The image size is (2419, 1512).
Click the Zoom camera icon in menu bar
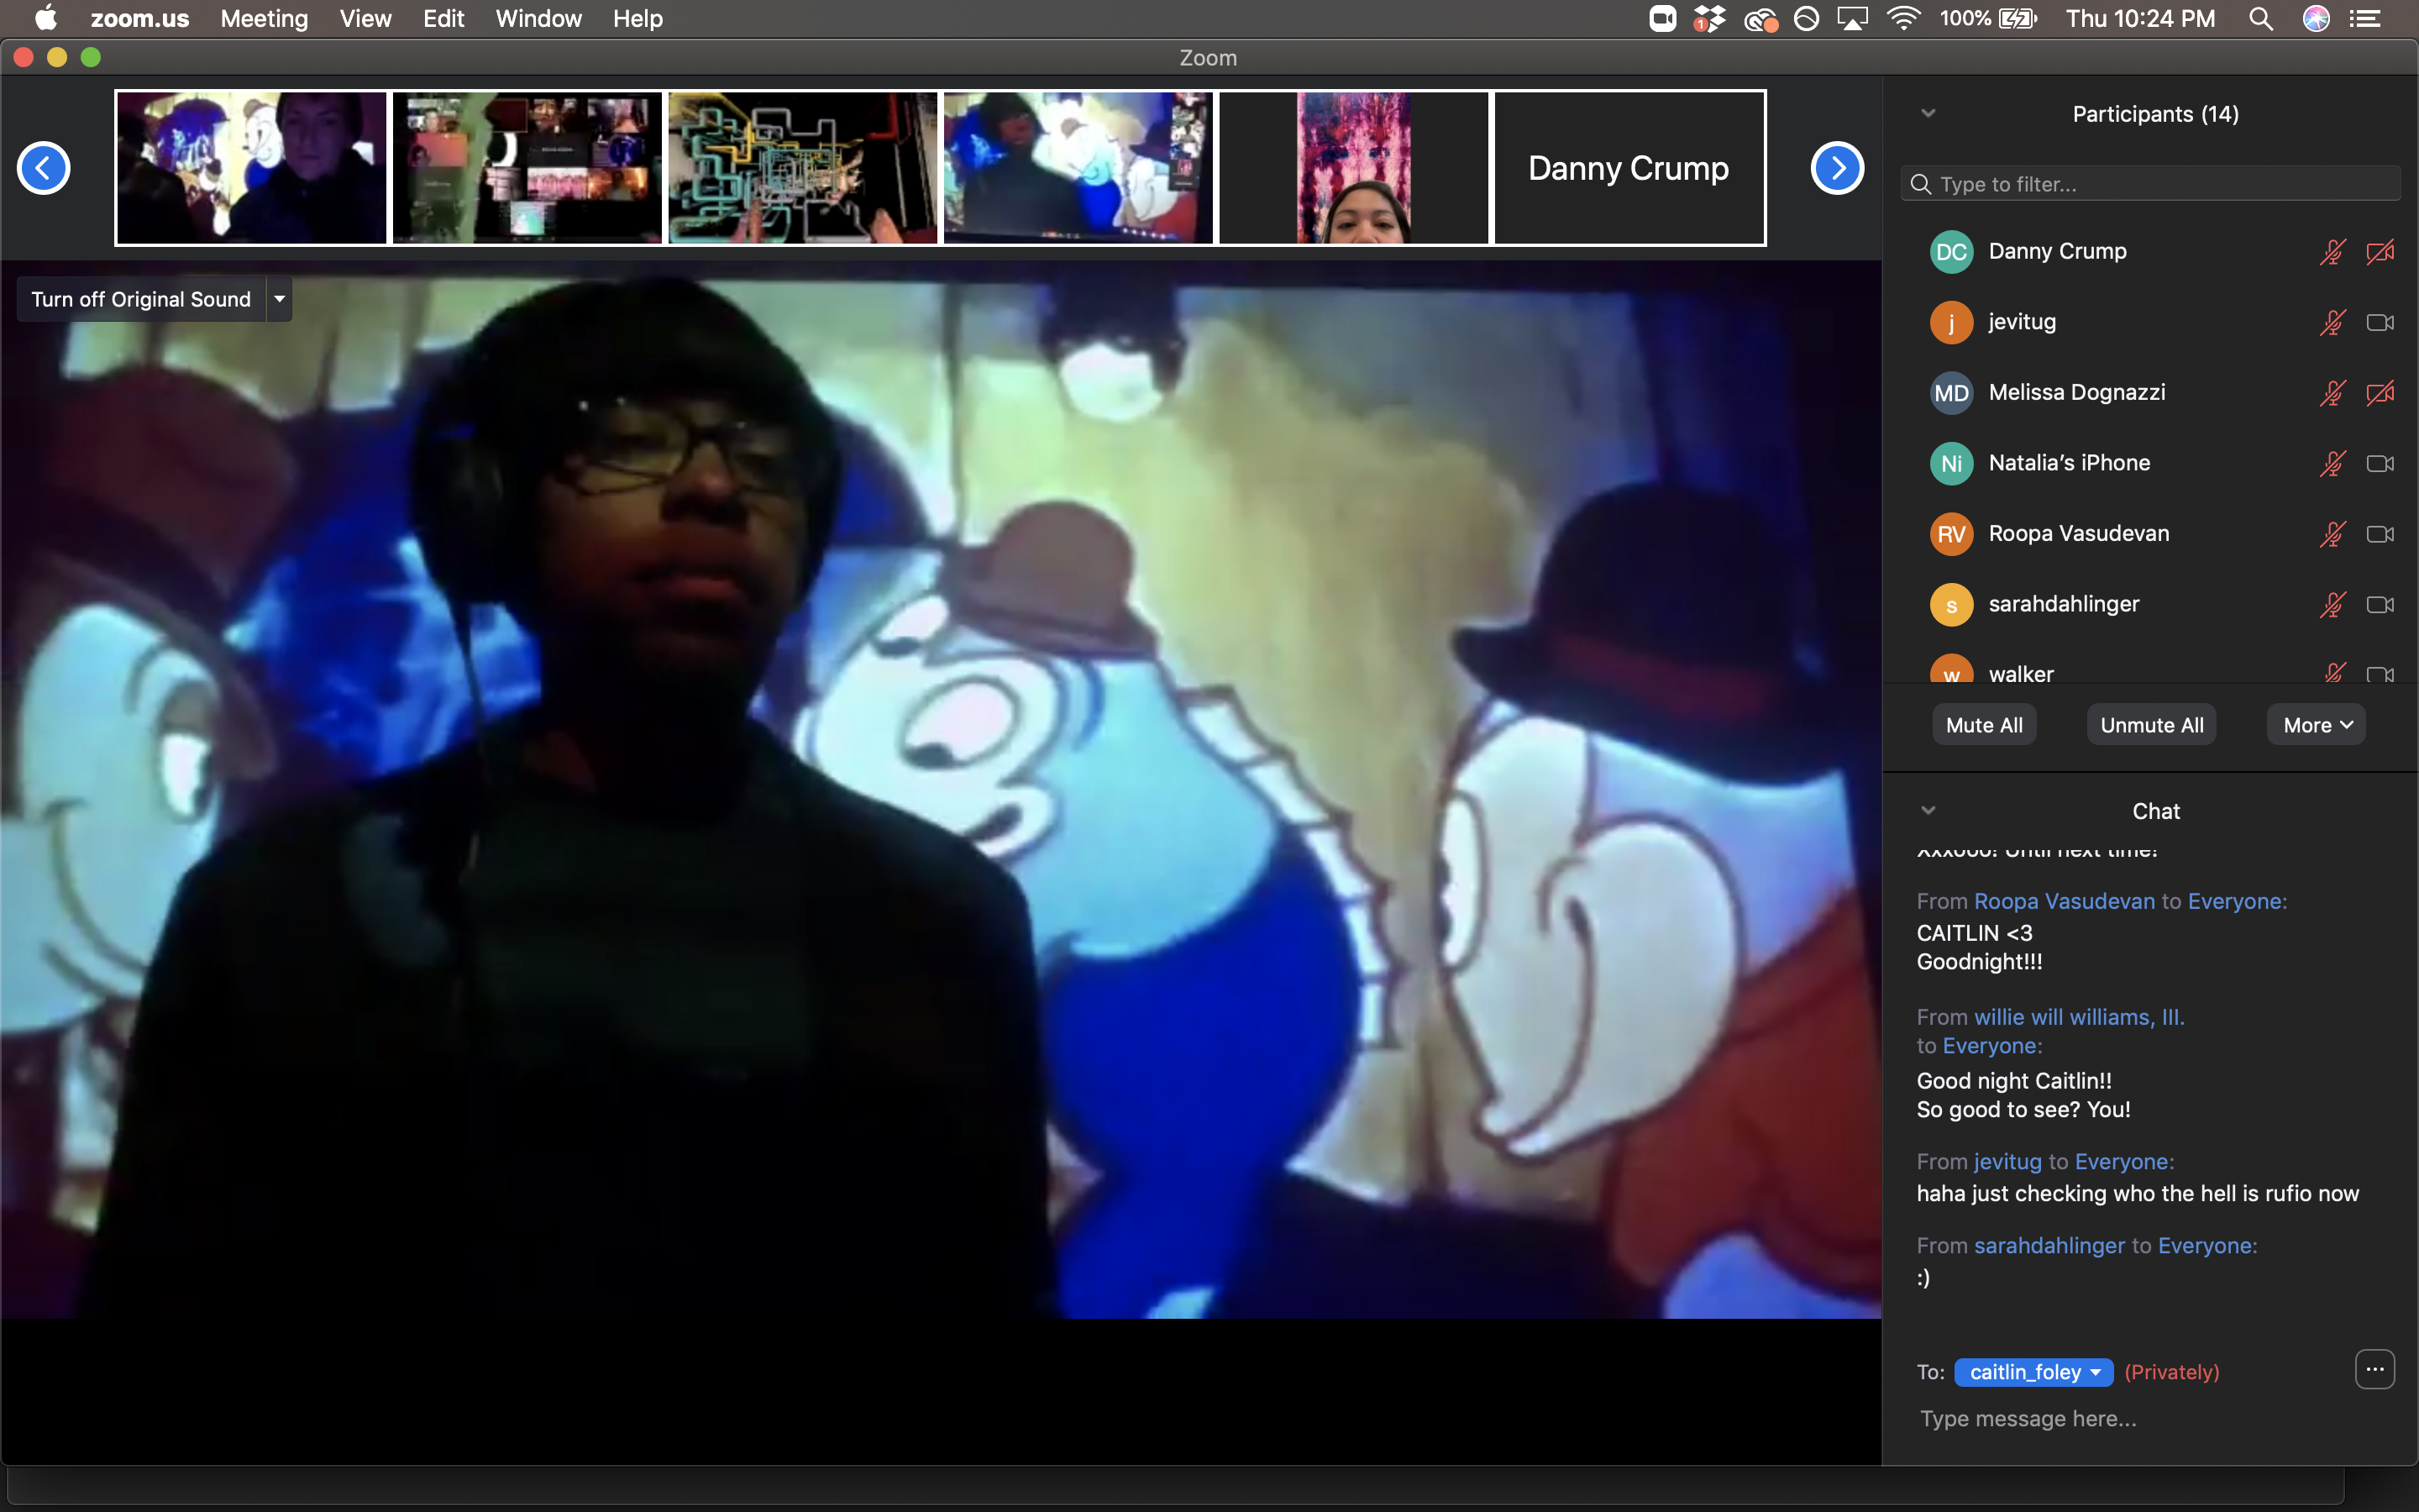pyautogui.click(x=1661, y=19)
